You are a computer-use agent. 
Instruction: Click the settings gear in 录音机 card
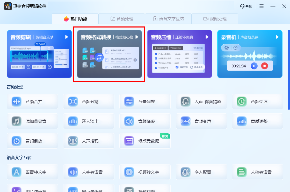pos(227,48)
